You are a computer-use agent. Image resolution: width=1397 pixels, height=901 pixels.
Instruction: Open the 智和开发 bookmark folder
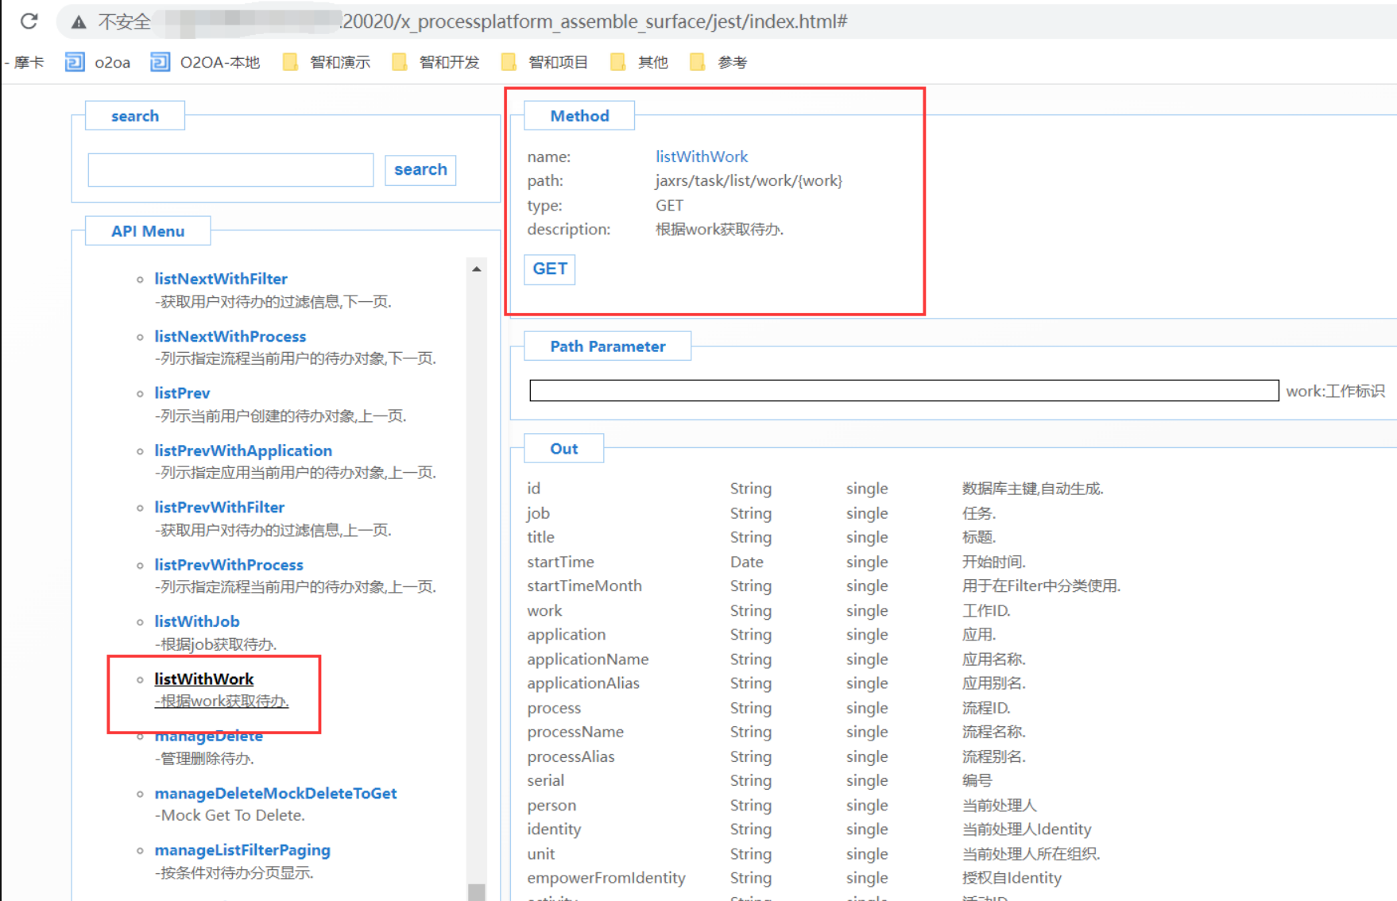tap(436, 62)
